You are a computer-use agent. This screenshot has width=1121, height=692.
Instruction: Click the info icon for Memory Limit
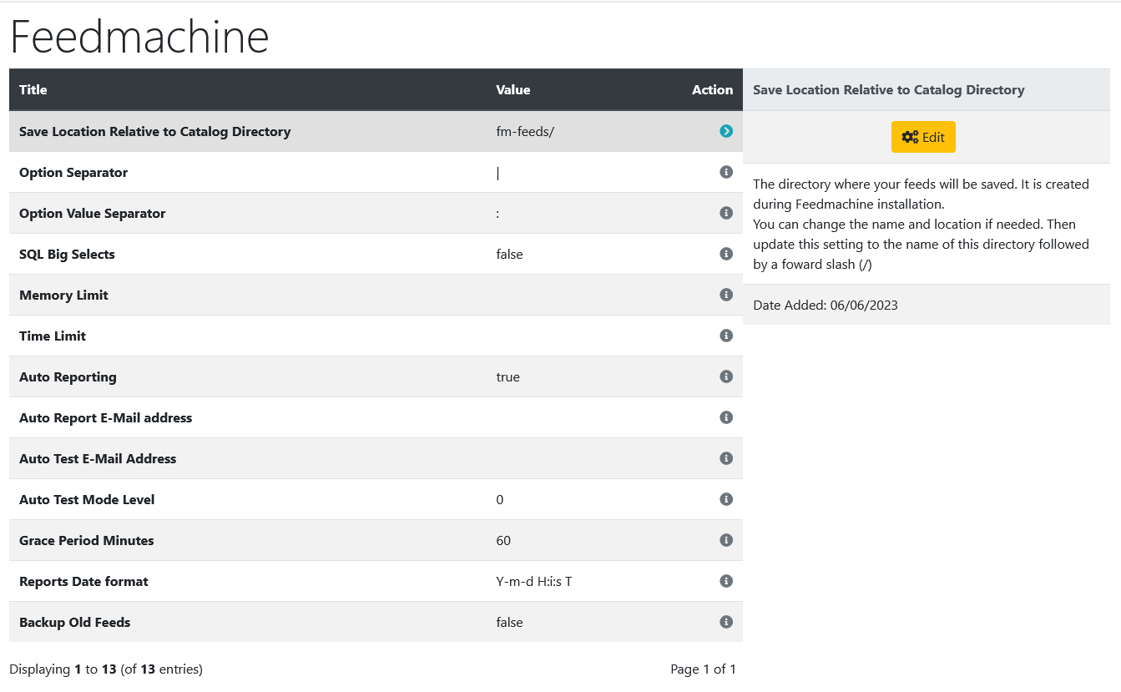(x=726, y=295)
